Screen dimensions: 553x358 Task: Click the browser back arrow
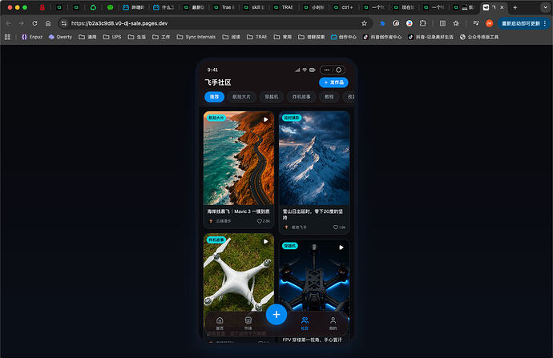(9, 23)
